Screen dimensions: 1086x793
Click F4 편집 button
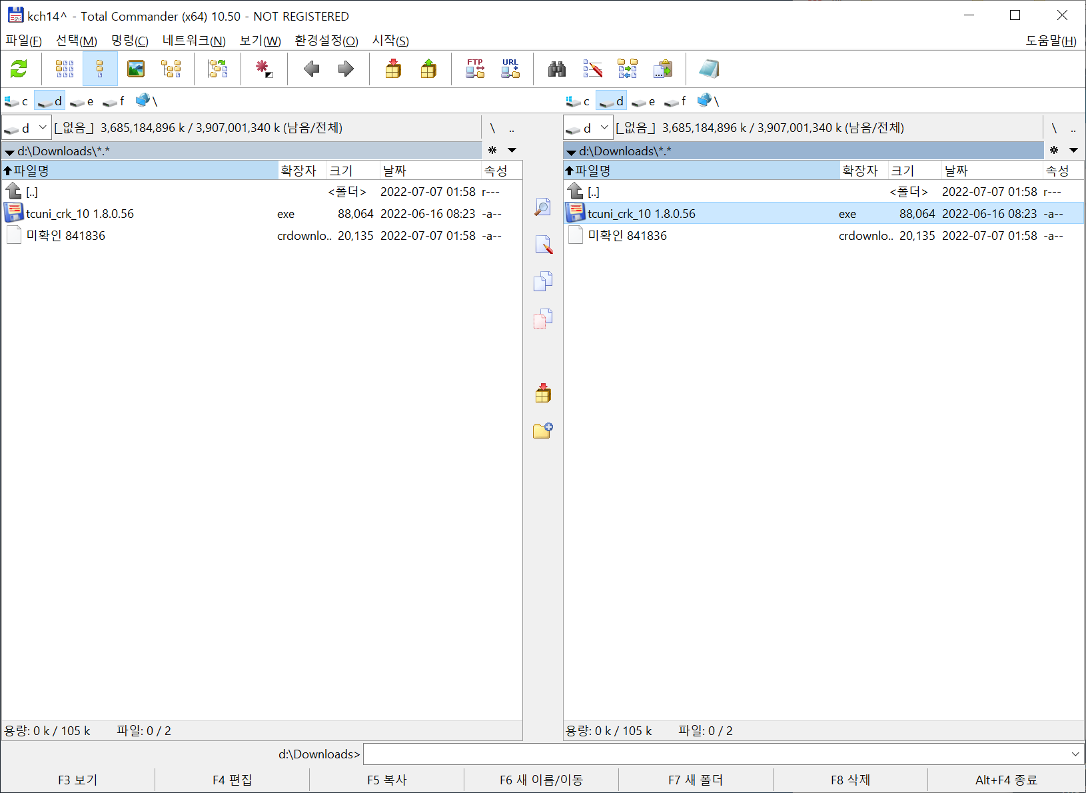coord(233,780)
